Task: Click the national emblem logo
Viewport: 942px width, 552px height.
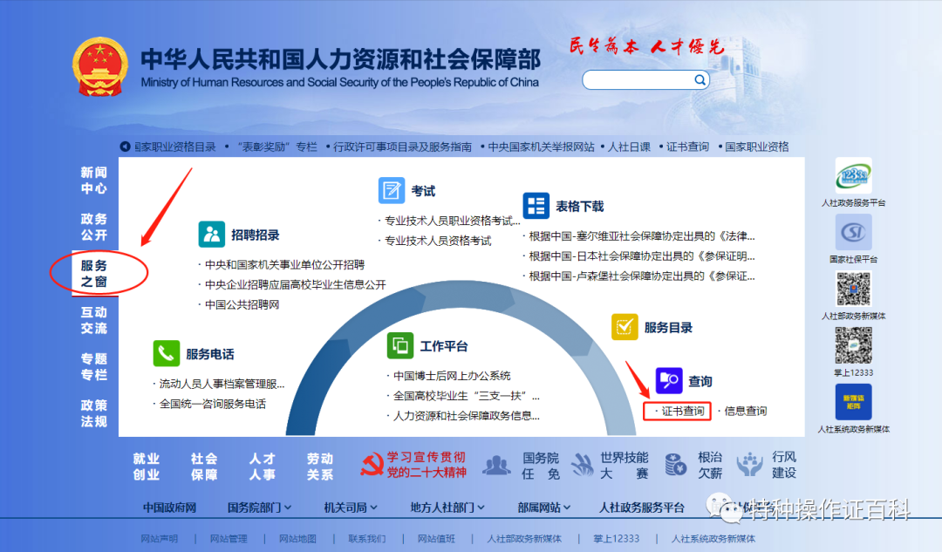Action: pos(100,66)
